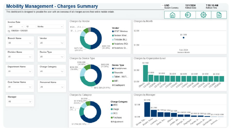Viewport: 232px width, 131px height.
Task: Select Purchase in Charge Category legend
Action: 116,118
